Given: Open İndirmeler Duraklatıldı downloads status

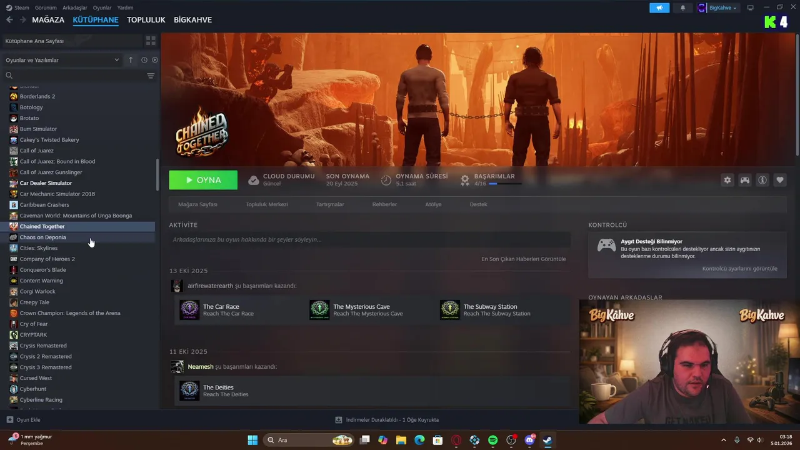Looking at the screenshot, I should (387, 420).
